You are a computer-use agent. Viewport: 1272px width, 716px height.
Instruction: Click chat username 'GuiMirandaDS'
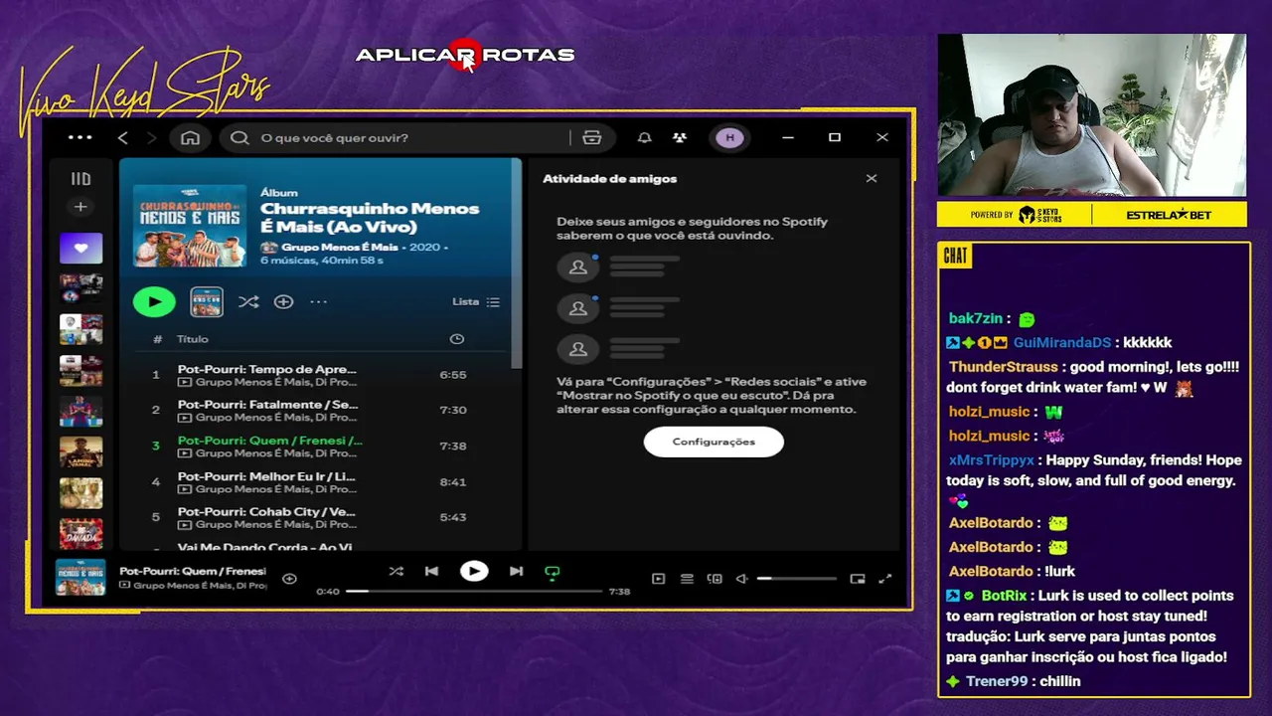click(x=1062, y=342)
